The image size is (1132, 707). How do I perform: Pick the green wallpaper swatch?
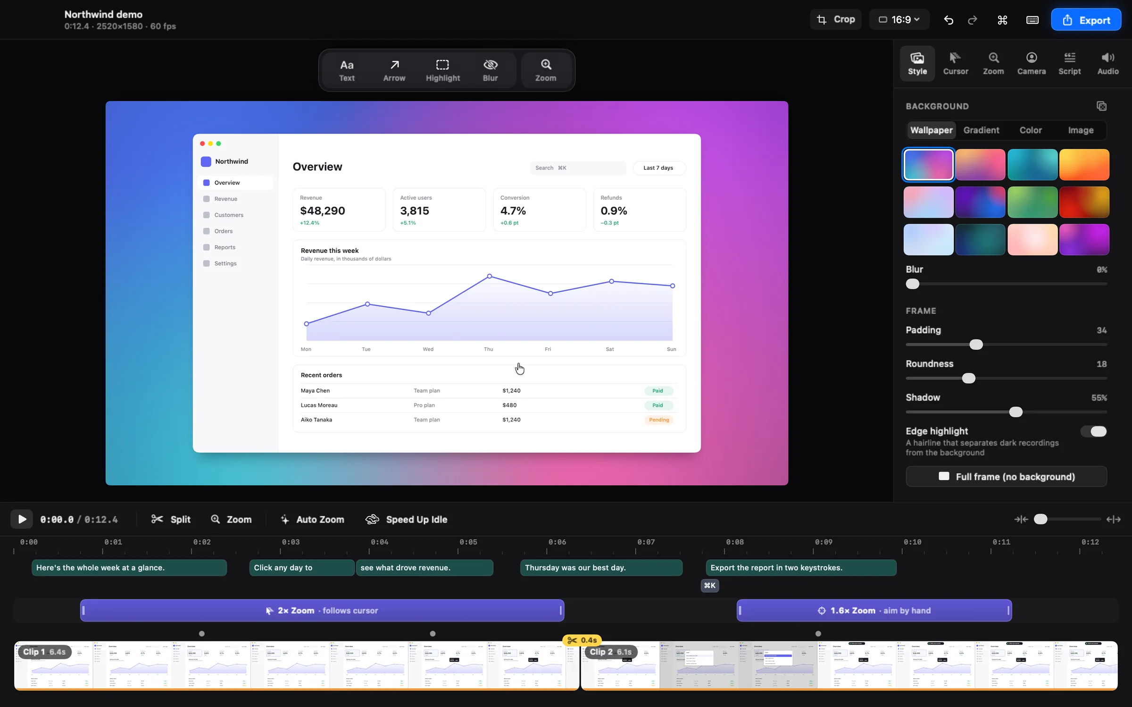click(x=1032, y=202)
